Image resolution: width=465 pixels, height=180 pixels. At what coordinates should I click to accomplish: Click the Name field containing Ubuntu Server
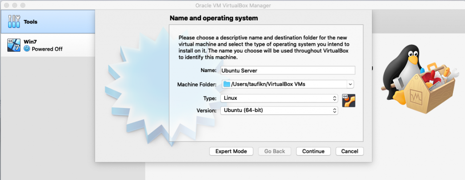pyautogui.click(x=287, y=70)
